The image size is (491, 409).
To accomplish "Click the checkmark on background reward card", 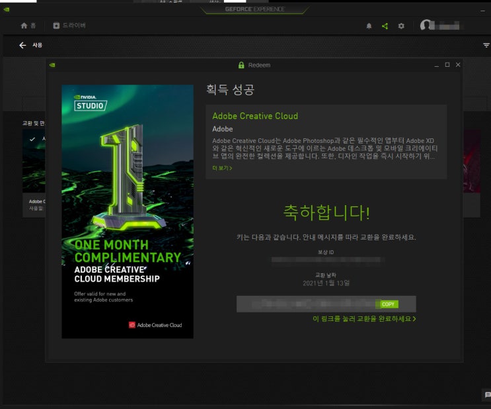I will tap(32, 139).
